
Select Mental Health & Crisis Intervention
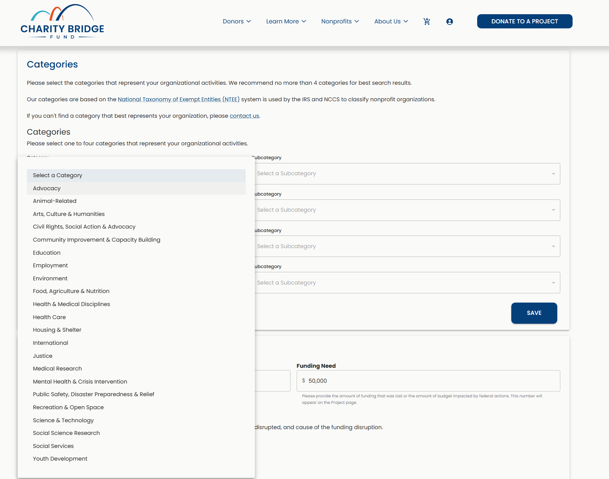(x=136, y=382)
